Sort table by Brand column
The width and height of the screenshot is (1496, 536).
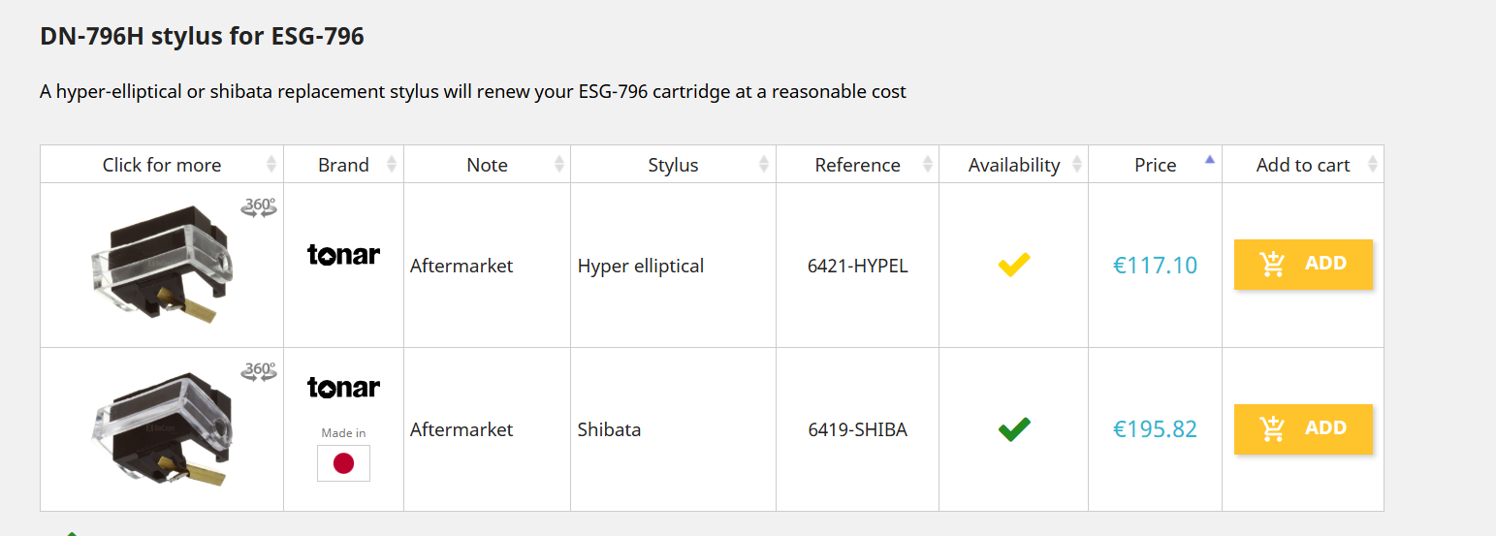pyautogui.click(x=343, y=165)
